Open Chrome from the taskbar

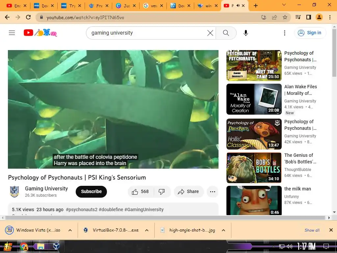pos(24,246)
